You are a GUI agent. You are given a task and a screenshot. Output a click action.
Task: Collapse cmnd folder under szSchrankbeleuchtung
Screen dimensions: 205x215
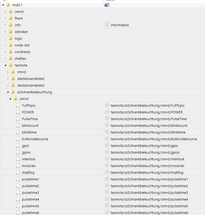click(x=10, y=99)
